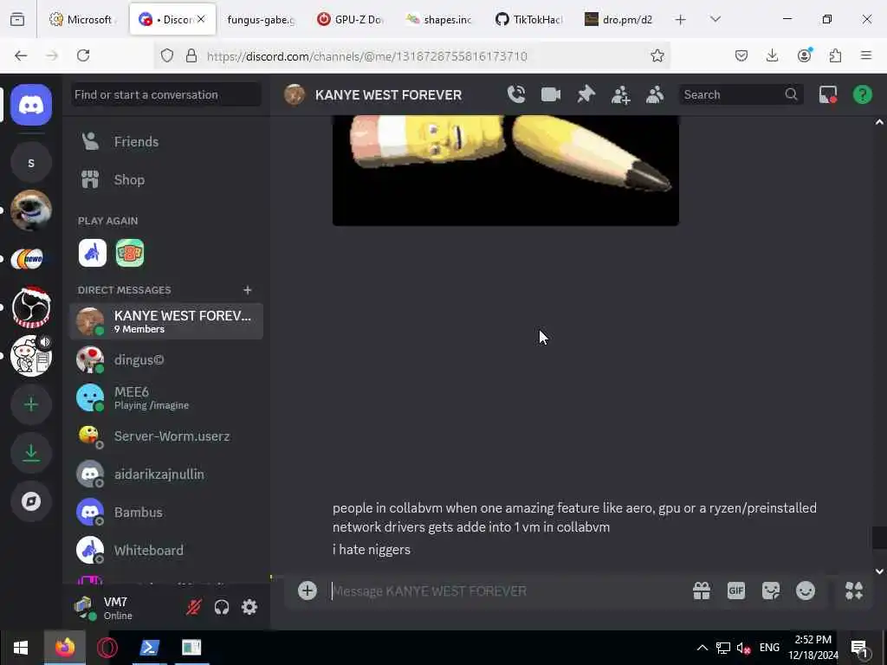Open PowerShell from the taskbar
The image size is (887, 665).
click(x=149, y=648)
